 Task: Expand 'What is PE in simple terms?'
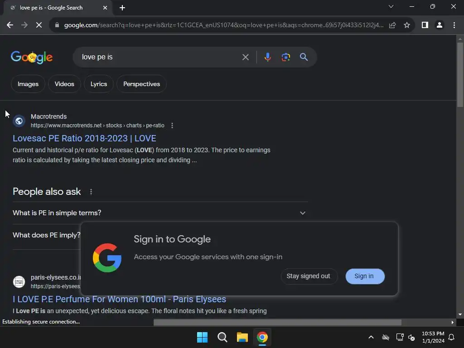pos(160,213)
